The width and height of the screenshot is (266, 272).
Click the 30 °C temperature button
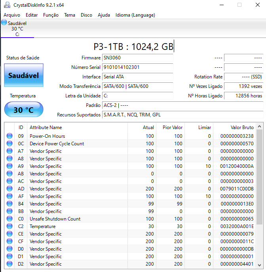click(24, 109)
